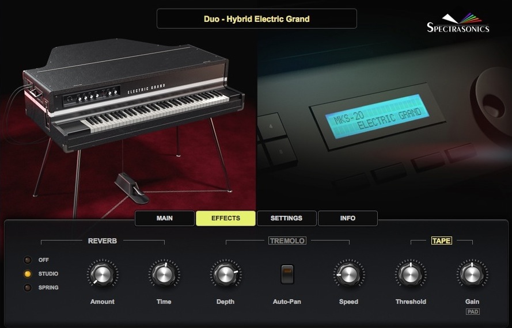This screenshot has width=512, height=328.
Task: Select the STUDIO reverb radio button
Action: [28, 274]
